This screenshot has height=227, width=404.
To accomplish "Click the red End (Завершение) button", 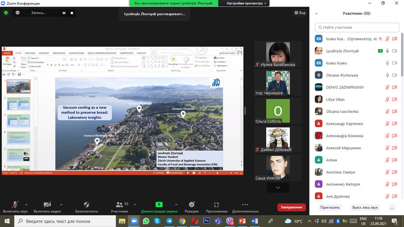I will point(292,207).
